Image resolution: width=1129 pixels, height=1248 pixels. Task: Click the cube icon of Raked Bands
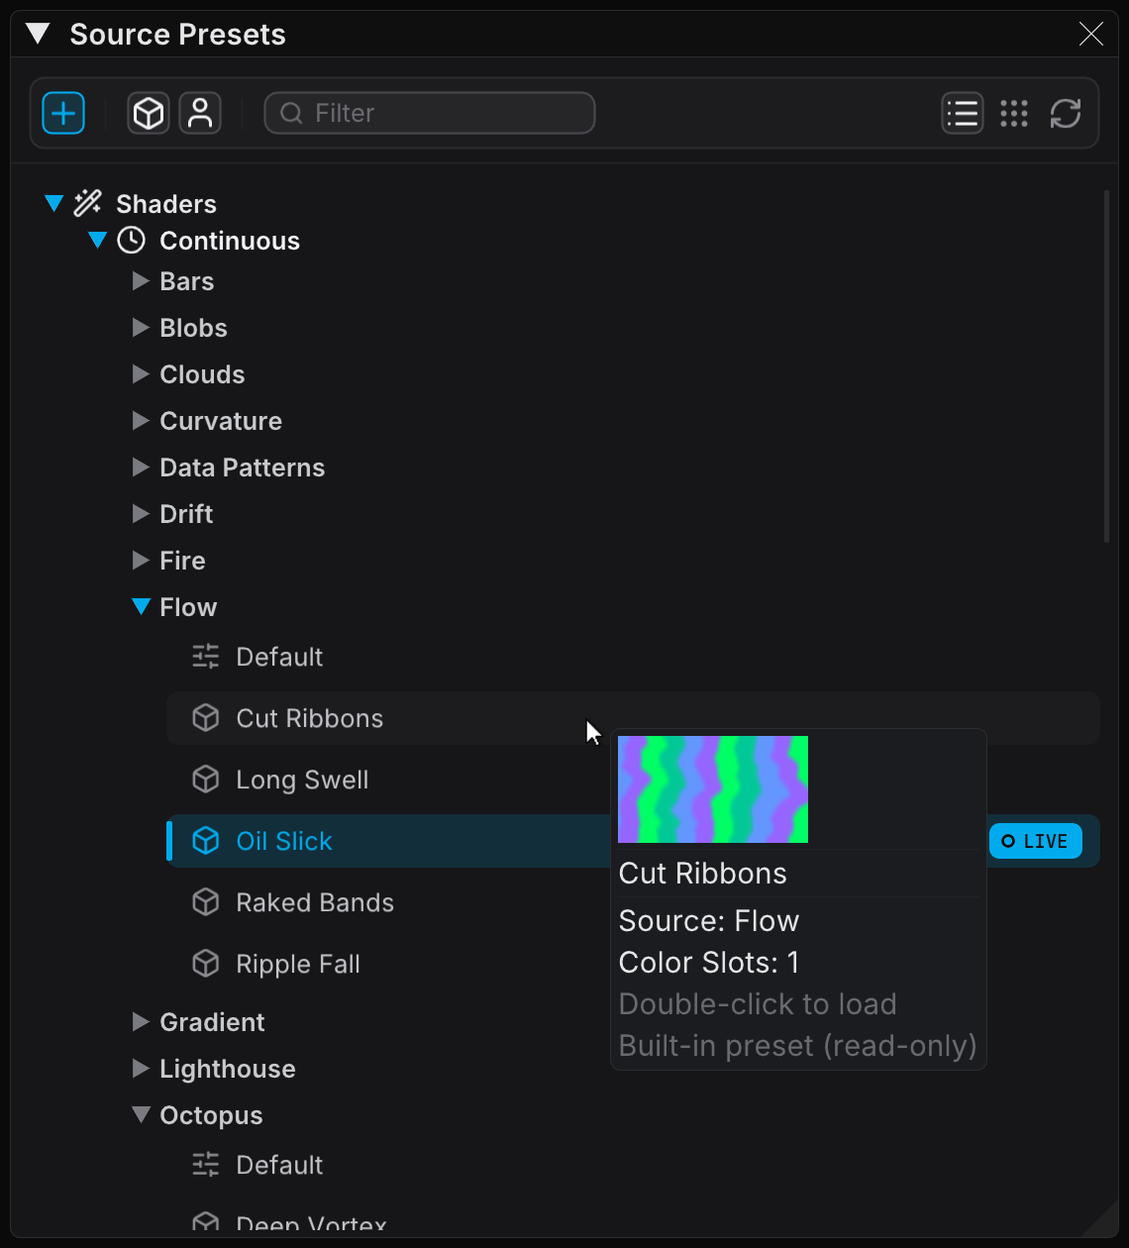pyautogui.click(x=206, y=902)
